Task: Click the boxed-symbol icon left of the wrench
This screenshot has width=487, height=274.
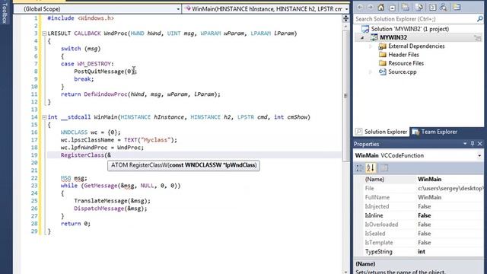Action: [x=433, y=7]
